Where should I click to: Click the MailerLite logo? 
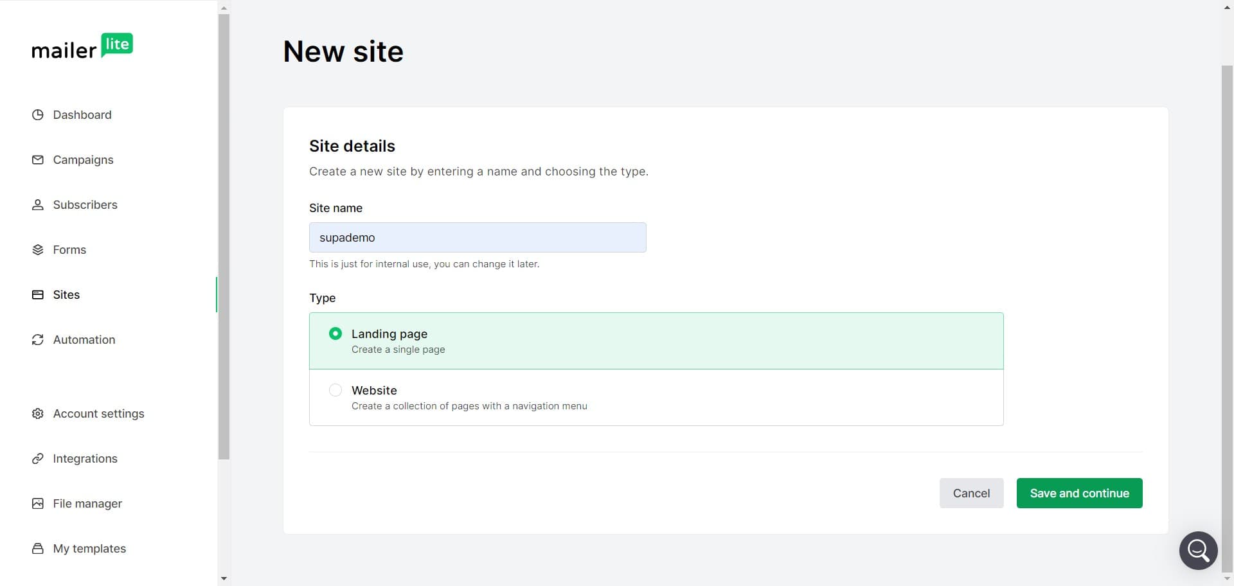(82, 47)
